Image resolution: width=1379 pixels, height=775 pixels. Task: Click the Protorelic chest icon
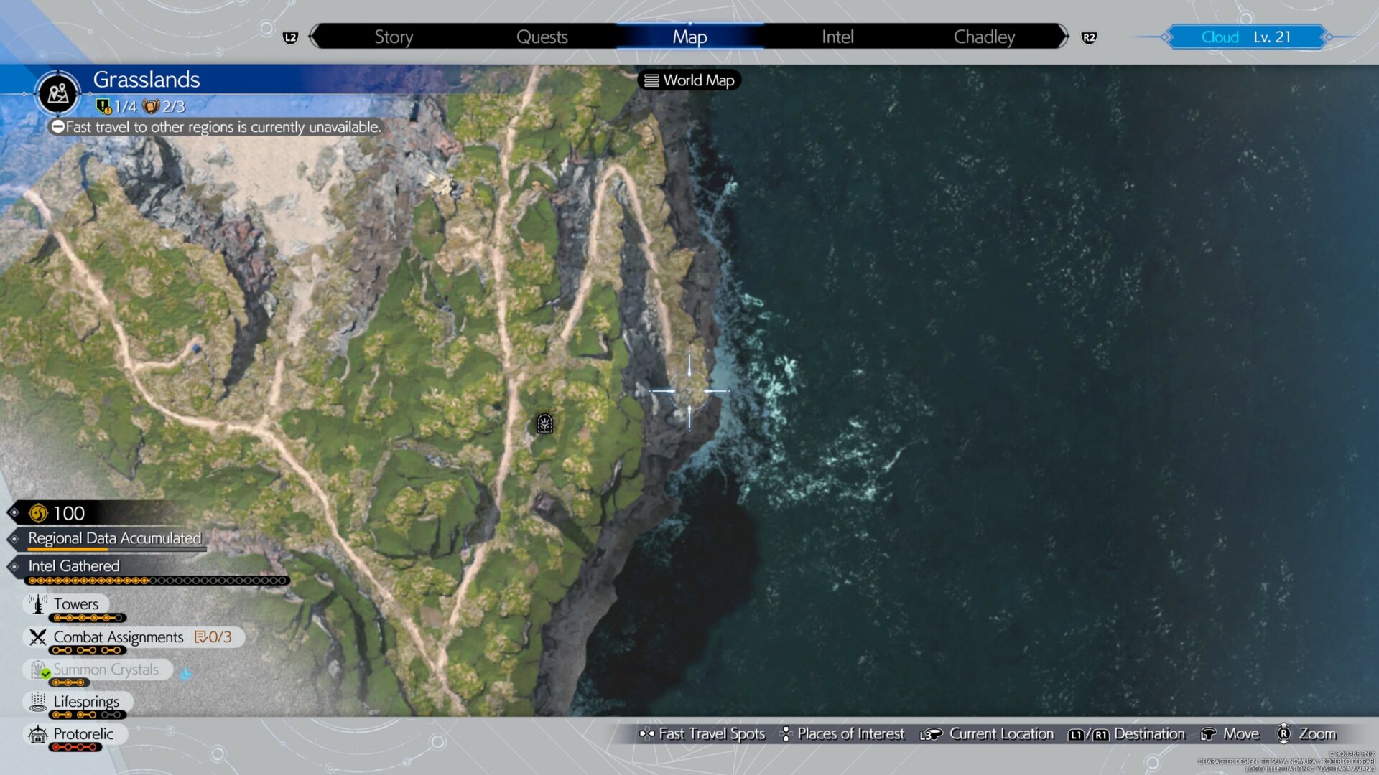click(37, 734)
